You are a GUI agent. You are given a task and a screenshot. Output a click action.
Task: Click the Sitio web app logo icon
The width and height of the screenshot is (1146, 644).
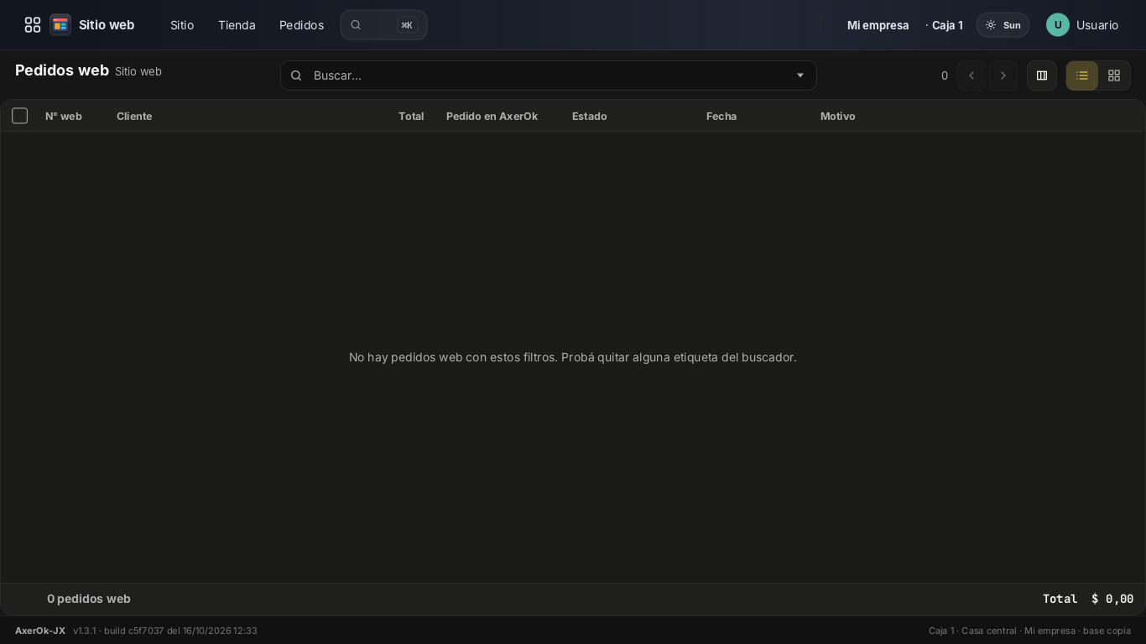(x=60, y=25)
